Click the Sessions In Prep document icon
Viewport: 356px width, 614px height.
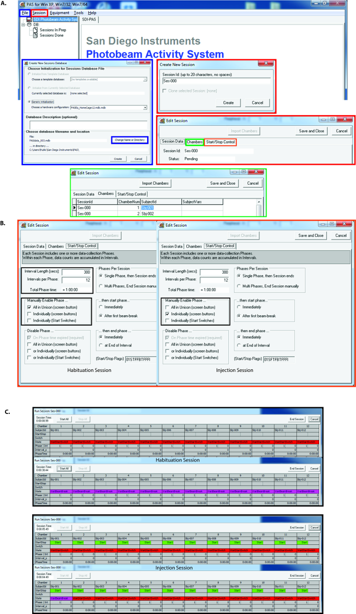(36, 30)
